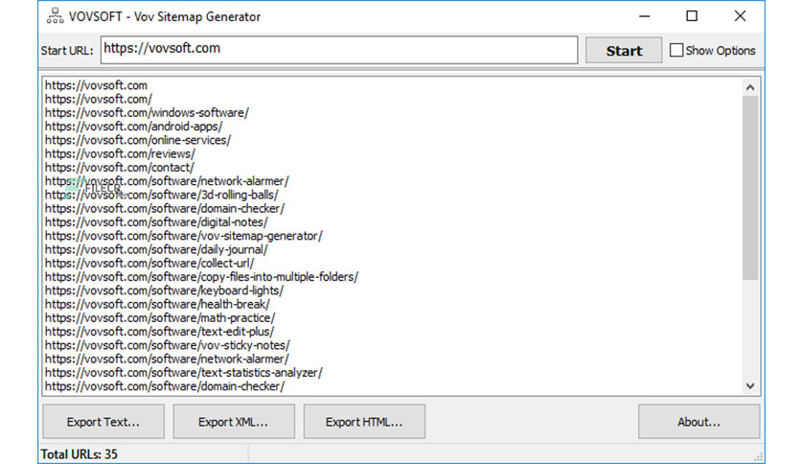Screen dimensions: 801x464
Task: Maximize the Vov Sitemap Generator window
Action: tap(692, 16)
